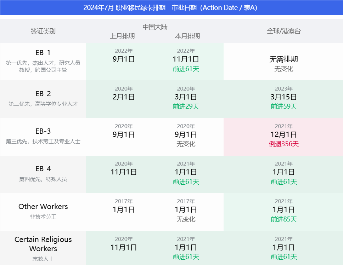Click the 无需排期 cell for EB-1
Image resolution: width=343 pixels, height=265 pixels.
(x=283, y=59)
